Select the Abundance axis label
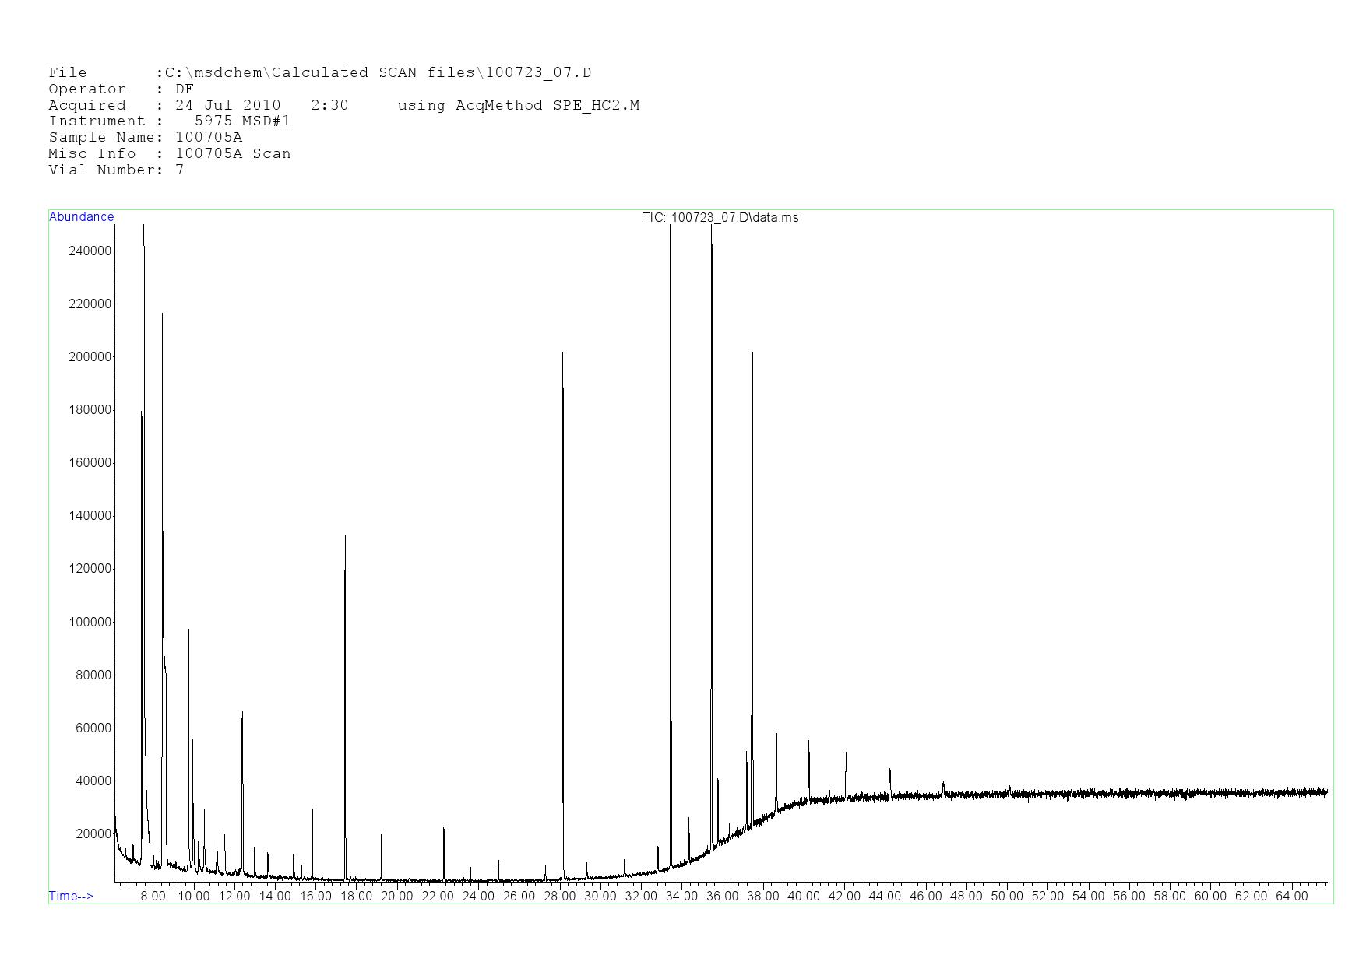Viewport: 1366px width, 965px height. click(x=81, y=217)
